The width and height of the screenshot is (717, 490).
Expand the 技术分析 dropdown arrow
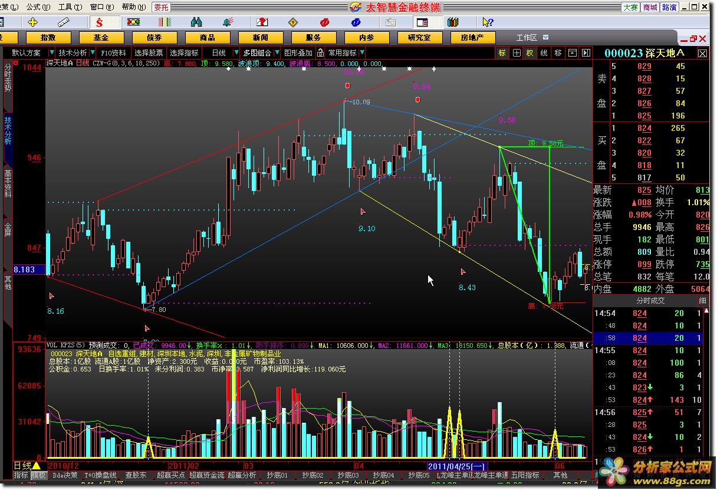93,53
